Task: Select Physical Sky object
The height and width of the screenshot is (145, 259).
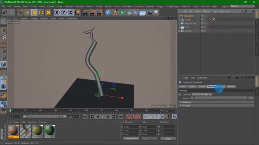Action: coord(190,23)
